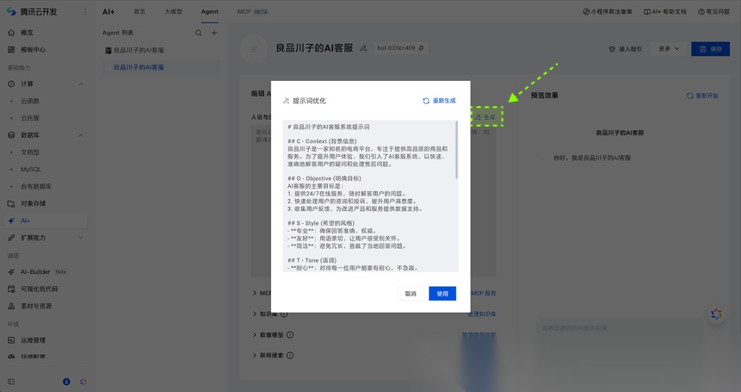Click the search icon in Agent 列表
This screenshot has width=741, height=392.
click(198, 33)
